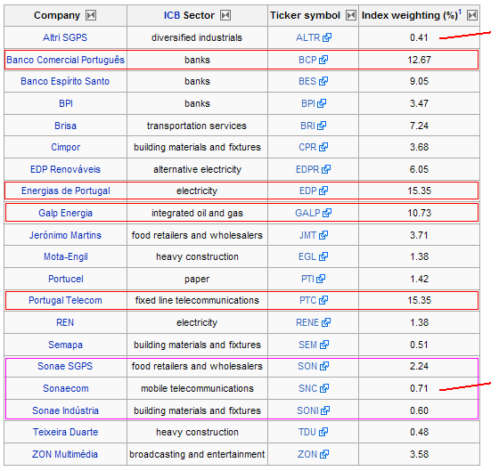Image resolution: width=499 pixels, height=471 pixels.
Task: Open the Sonae Indústria company link
Action: pos(66,410)
